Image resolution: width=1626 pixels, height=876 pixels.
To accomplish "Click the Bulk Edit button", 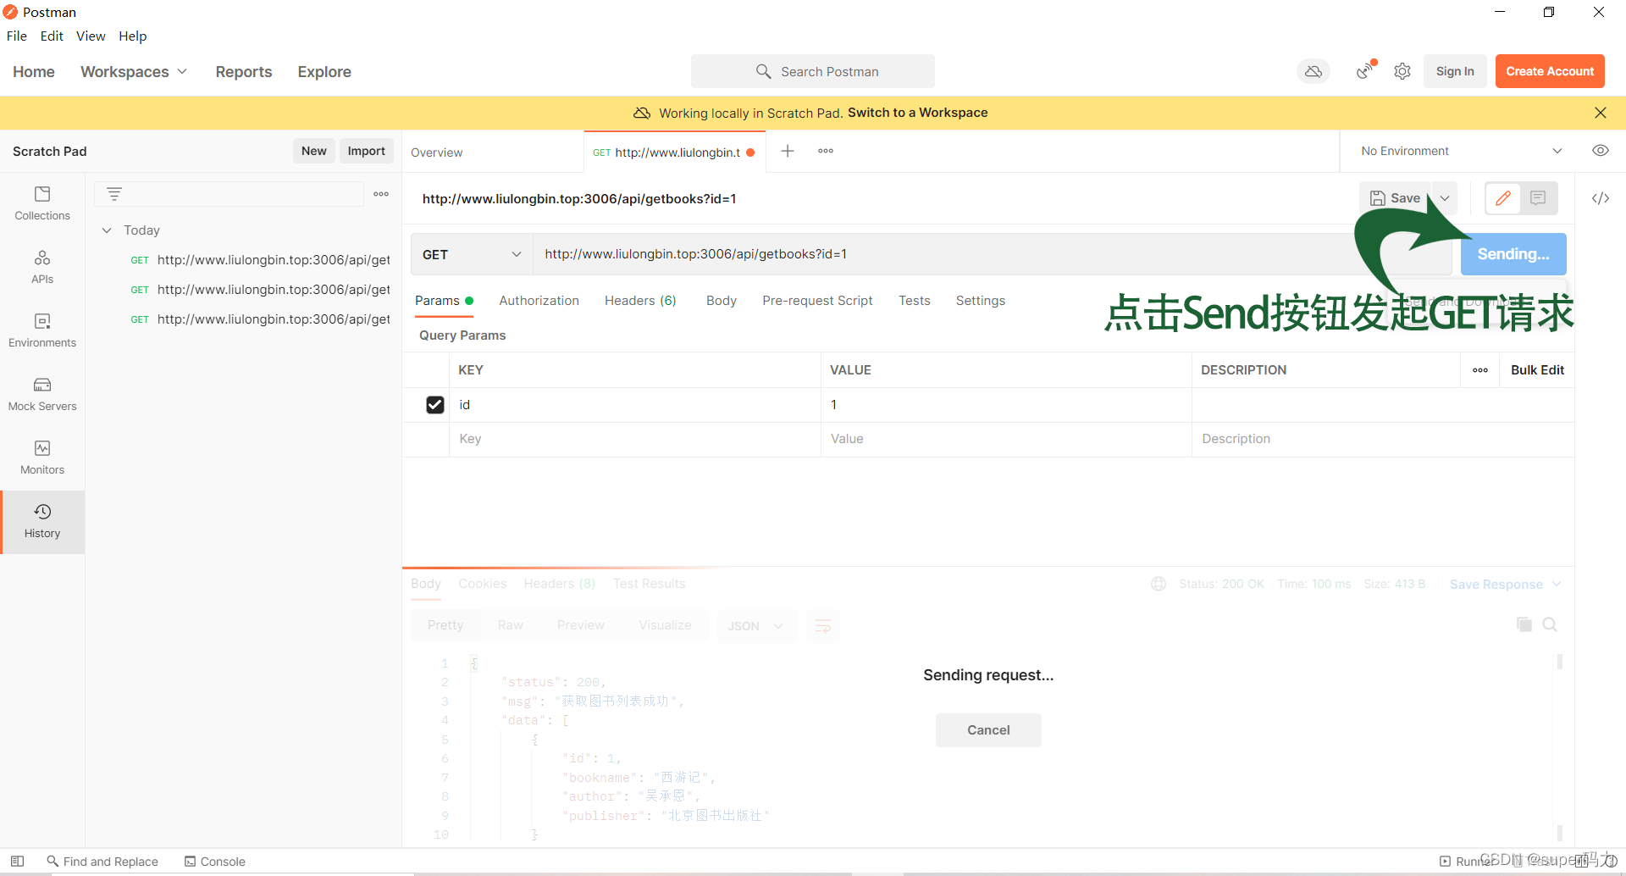I will 1537,370.
